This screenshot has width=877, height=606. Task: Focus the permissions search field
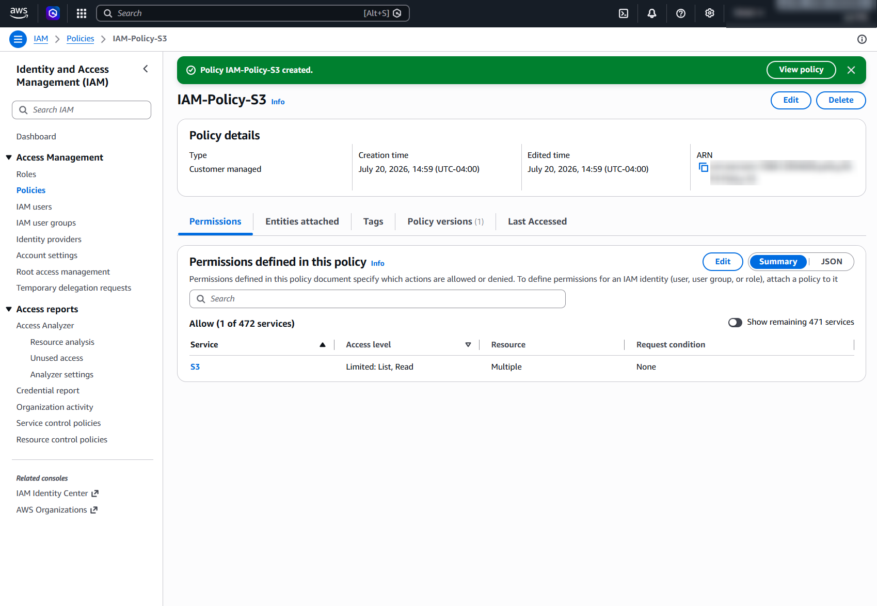[x=377, y=299]
